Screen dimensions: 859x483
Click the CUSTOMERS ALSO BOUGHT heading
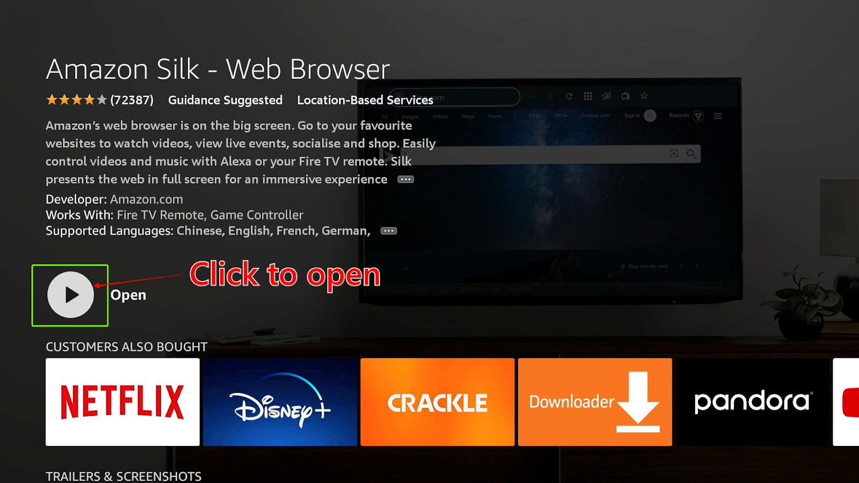(x=127, y=347)
